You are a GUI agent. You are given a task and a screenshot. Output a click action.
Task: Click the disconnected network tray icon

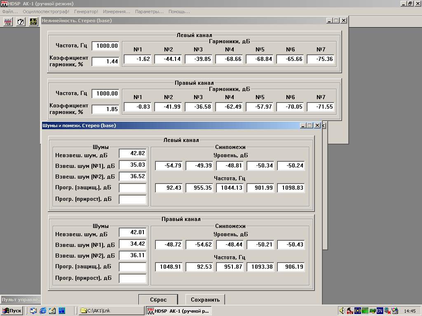[387, 311]
